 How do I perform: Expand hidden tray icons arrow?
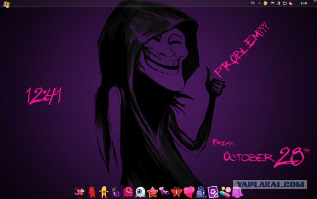click(260, 3)
